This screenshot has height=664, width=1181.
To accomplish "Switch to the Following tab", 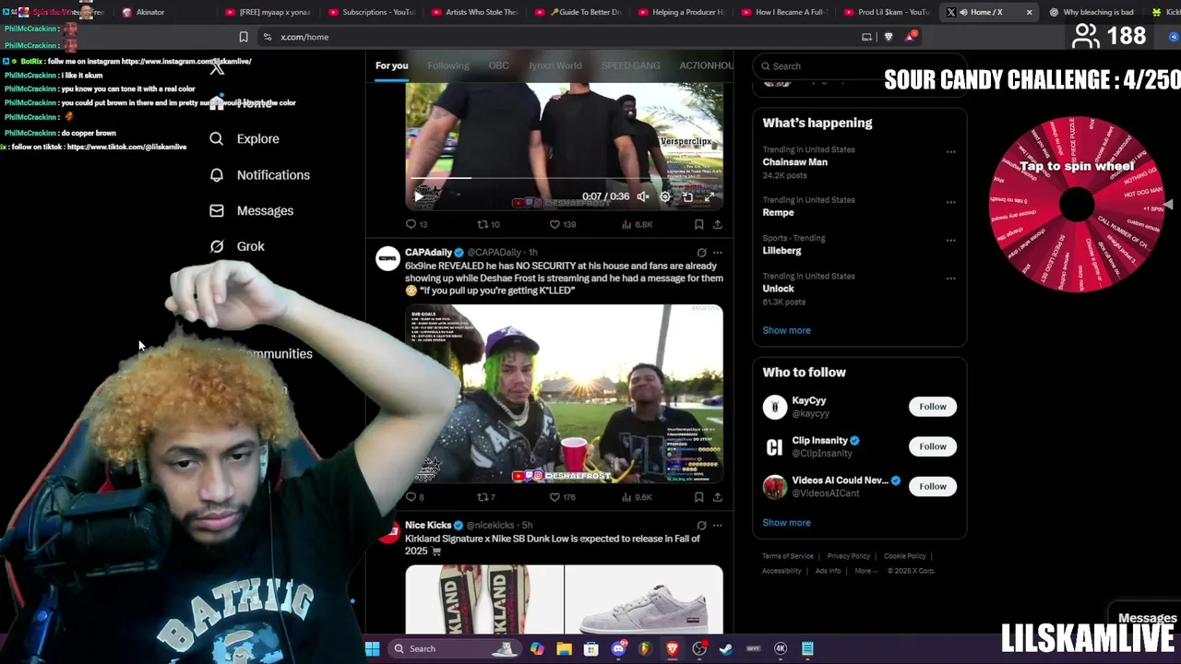I will pyautogui.click(x=447, y=65).
